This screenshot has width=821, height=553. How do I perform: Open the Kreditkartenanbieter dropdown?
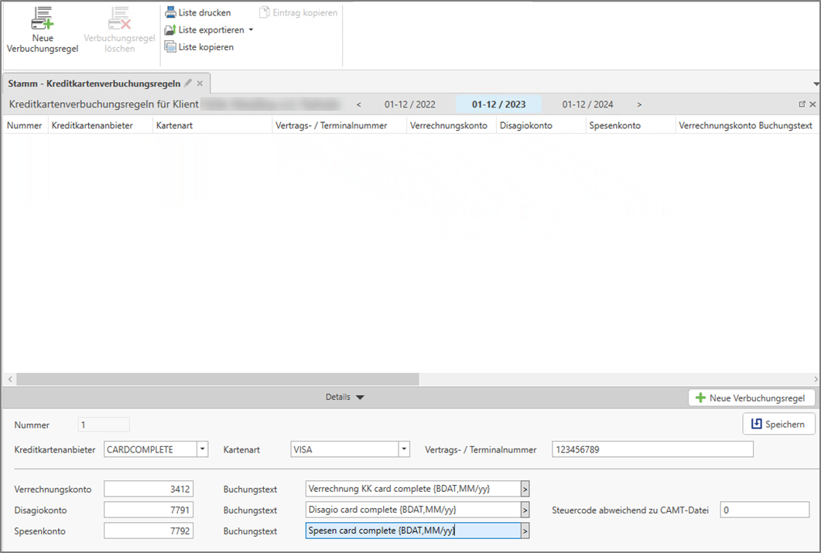202,449
